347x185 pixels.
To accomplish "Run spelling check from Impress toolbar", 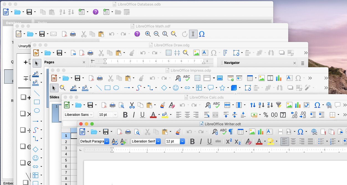I will point(186,78).
